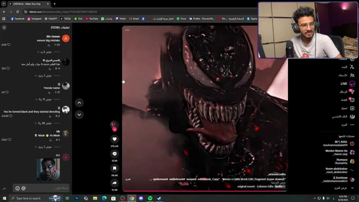This screenshot has height=202, width=359.
Task: Reply to Bin Usman's comment
Action: click(x=49, y=45)
